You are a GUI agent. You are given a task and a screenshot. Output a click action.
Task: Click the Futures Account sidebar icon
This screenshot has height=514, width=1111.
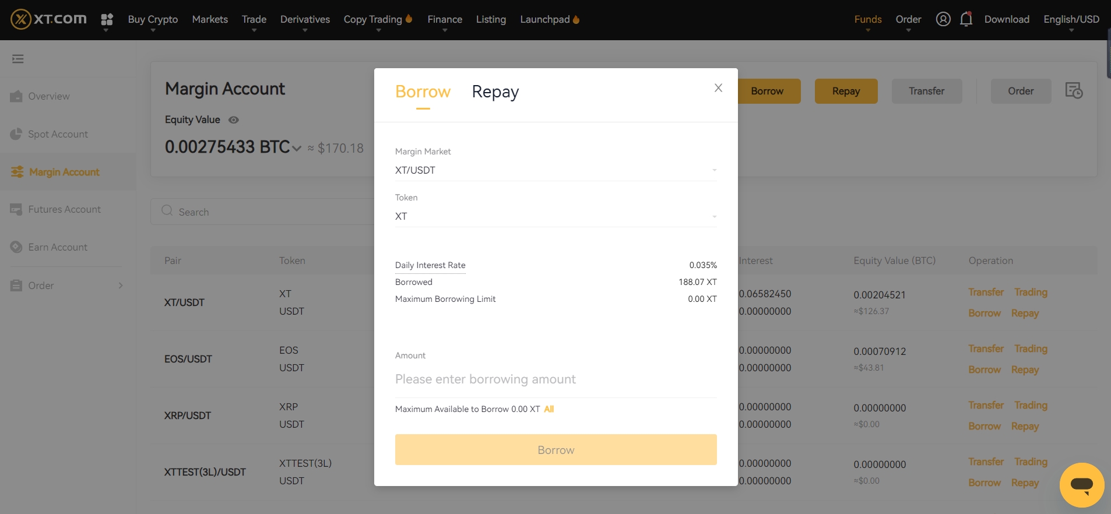click(16, 209)
